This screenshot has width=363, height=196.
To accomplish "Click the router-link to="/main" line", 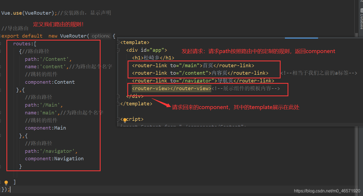I will click(x=193, y=65).
